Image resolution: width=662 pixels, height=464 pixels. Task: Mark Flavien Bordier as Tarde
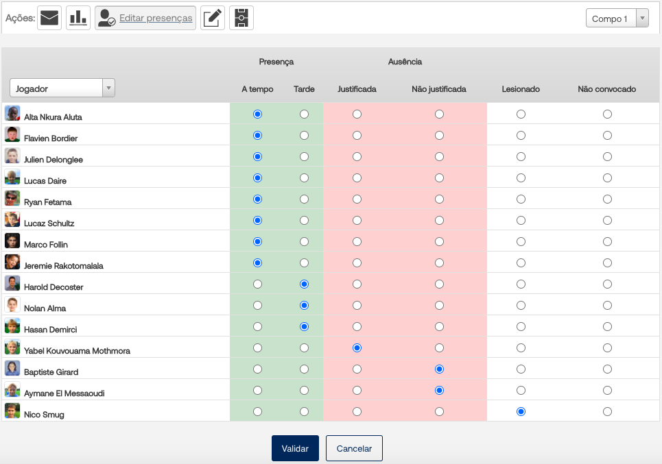304,136
